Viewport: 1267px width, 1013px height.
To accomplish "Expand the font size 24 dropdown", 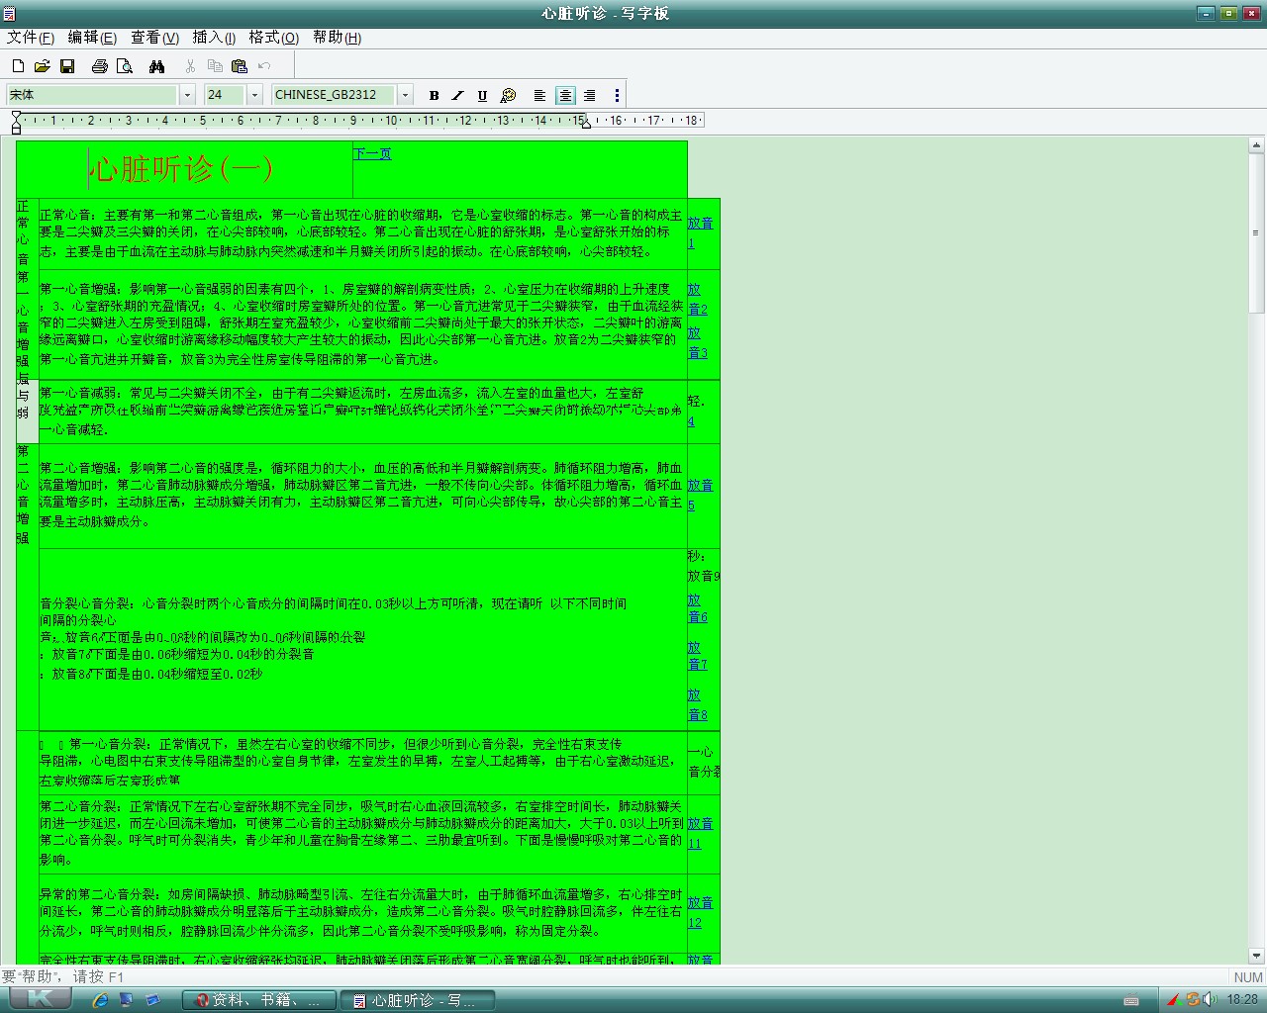I will pyautogui.click(x=254, y=95).
